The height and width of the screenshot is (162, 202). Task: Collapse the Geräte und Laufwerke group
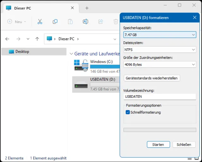71,54
